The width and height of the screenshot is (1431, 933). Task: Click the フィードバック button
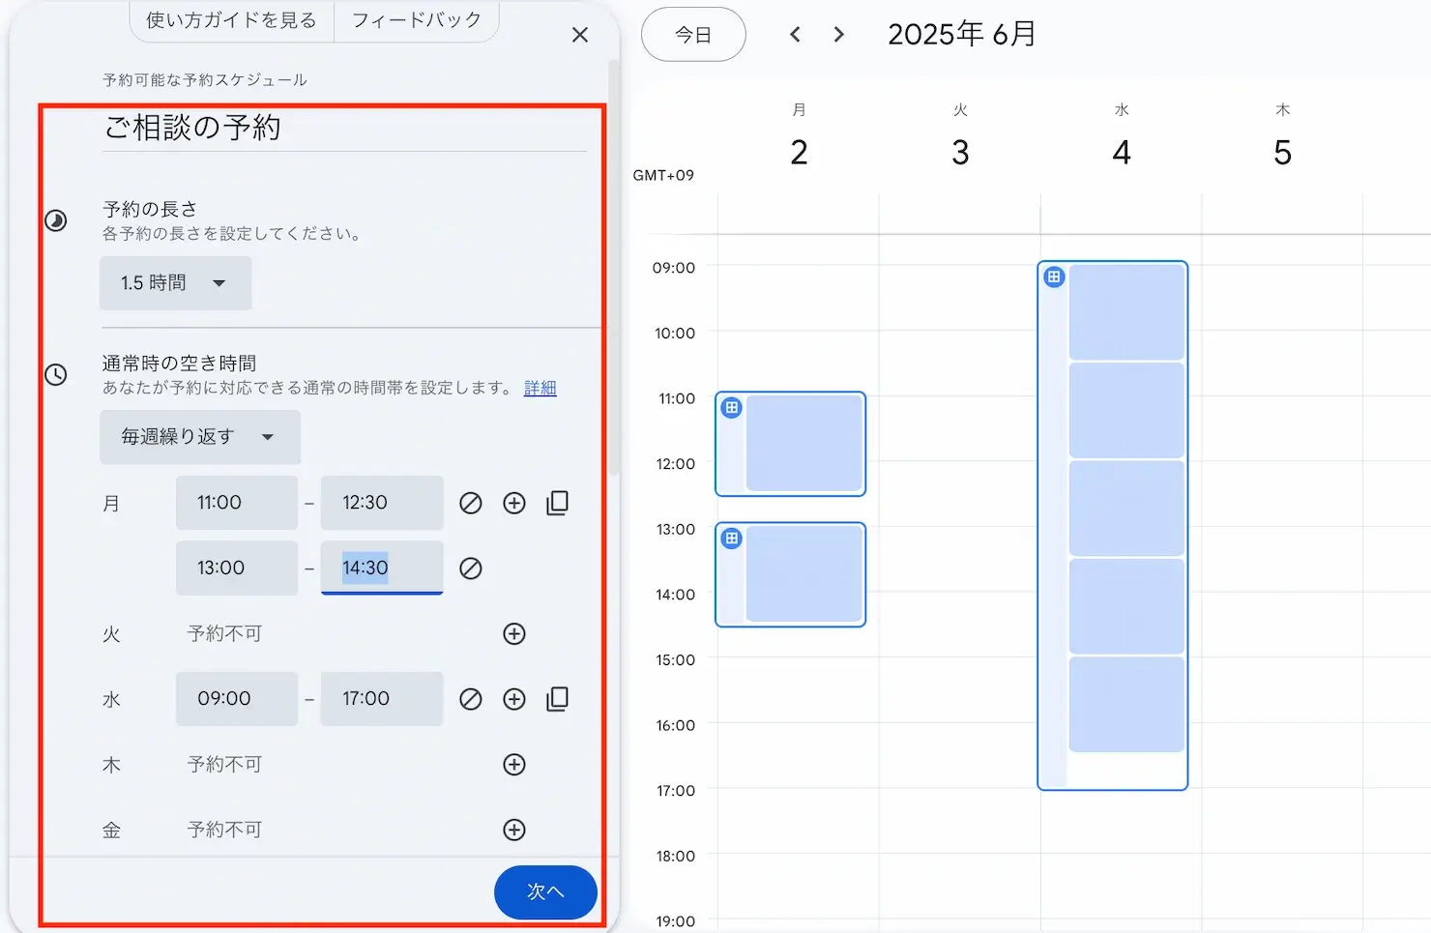(417, 20)
